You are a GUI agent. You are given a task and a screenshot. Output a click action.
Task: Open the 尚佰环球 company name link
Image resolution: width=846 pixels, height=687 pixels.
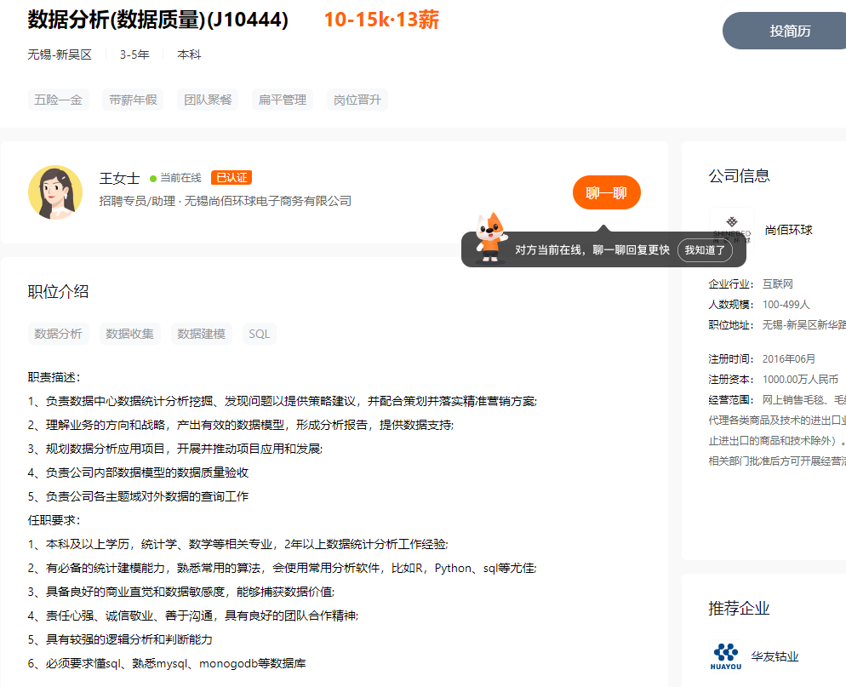(x=789, y=230)
